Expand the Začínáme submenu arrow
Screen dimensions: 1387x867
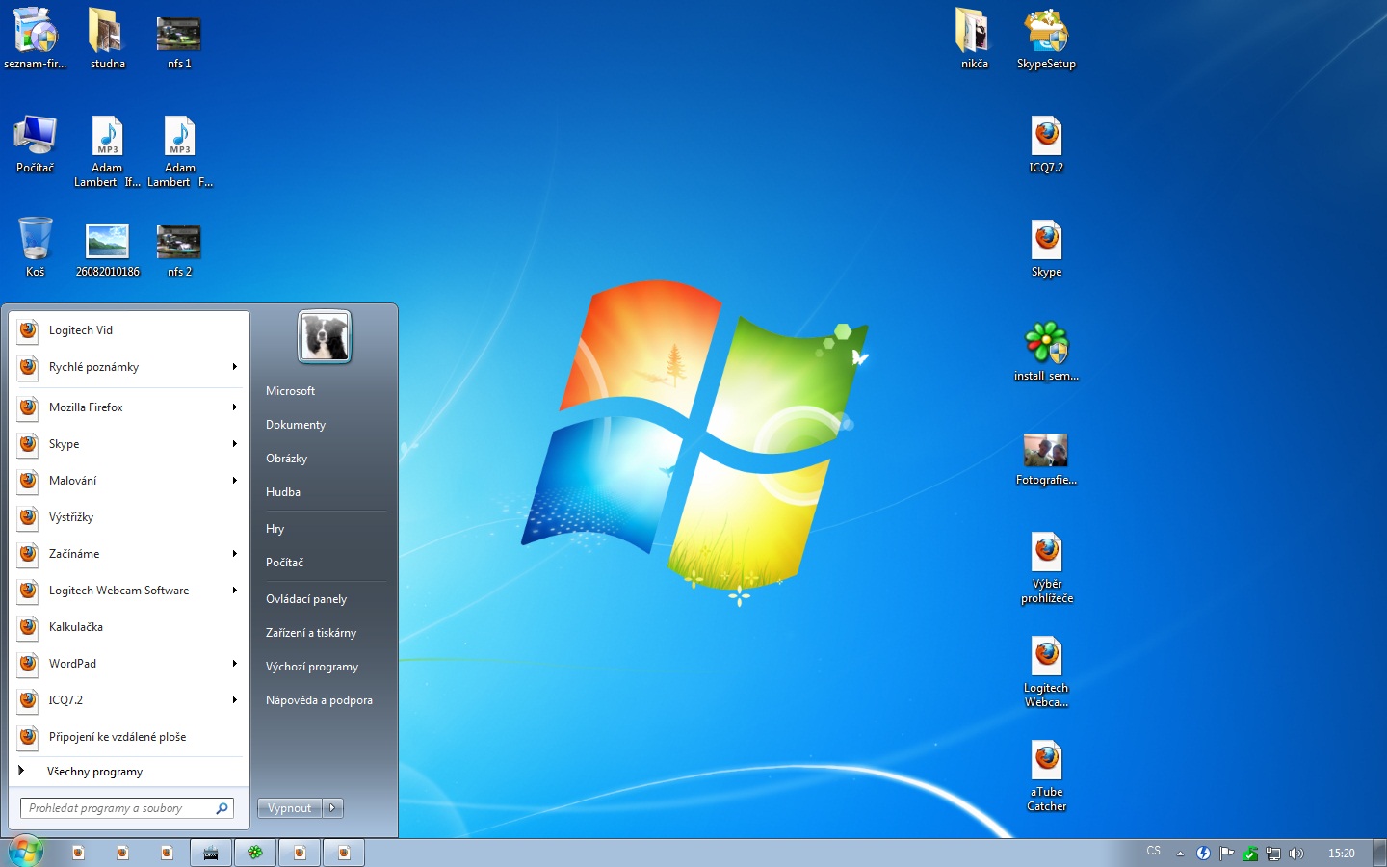(234, 554)
